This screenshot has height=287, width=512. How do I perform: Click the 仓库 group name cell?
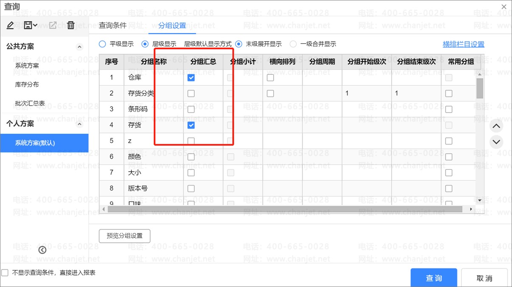(154, 78)
